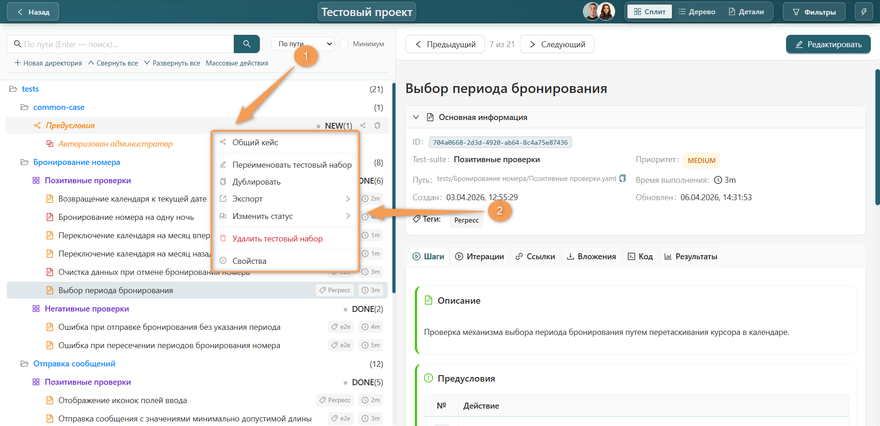Click Свернуть все to collapse tree
880x426 pixels.
tap(113, 63)
